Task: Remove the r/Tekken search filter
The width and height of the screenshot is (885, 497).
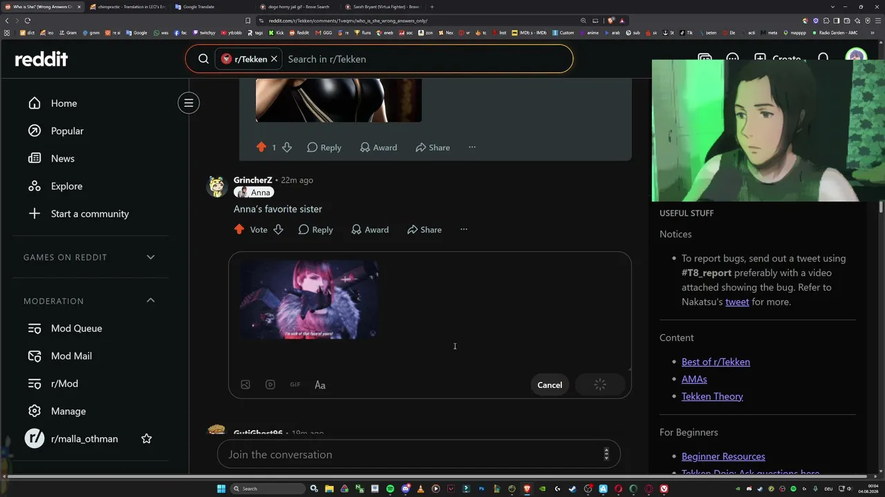Action: click(274, 59)
